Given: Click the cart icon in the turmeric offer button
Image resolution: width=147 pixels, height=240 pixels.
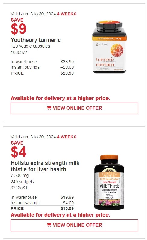Looking at the screenshot, I should coord(49,108).
